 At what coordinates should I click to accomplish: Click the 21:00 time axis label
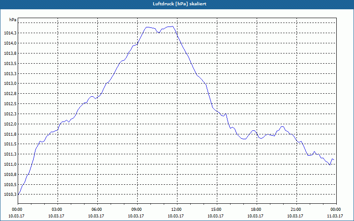pyautogui.click(x=296, y=210)
